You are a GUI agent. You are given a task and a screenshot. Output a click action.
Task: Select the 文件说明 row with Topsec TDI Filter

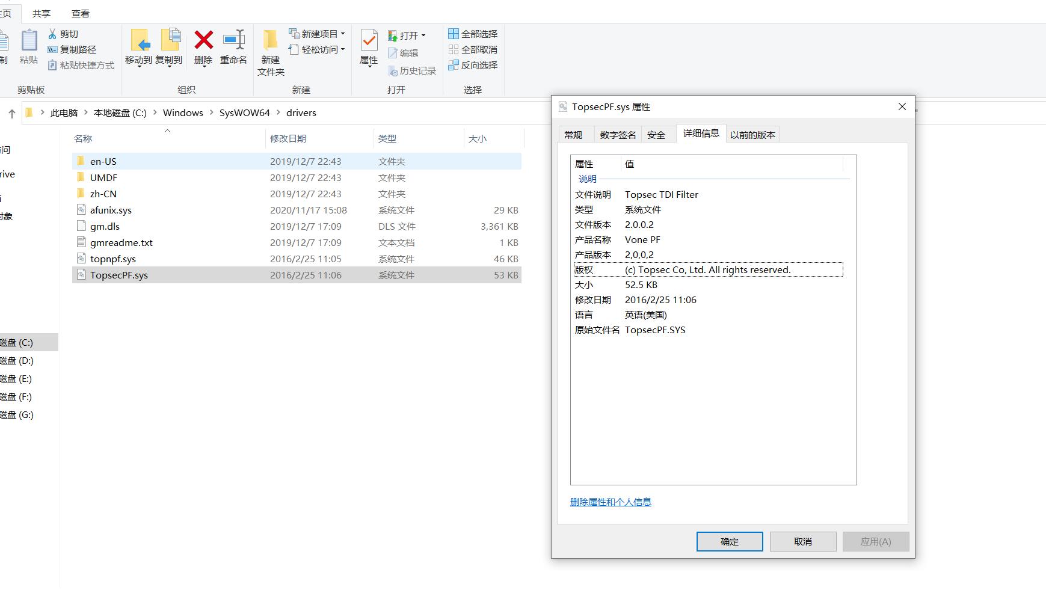click(709, 194)
